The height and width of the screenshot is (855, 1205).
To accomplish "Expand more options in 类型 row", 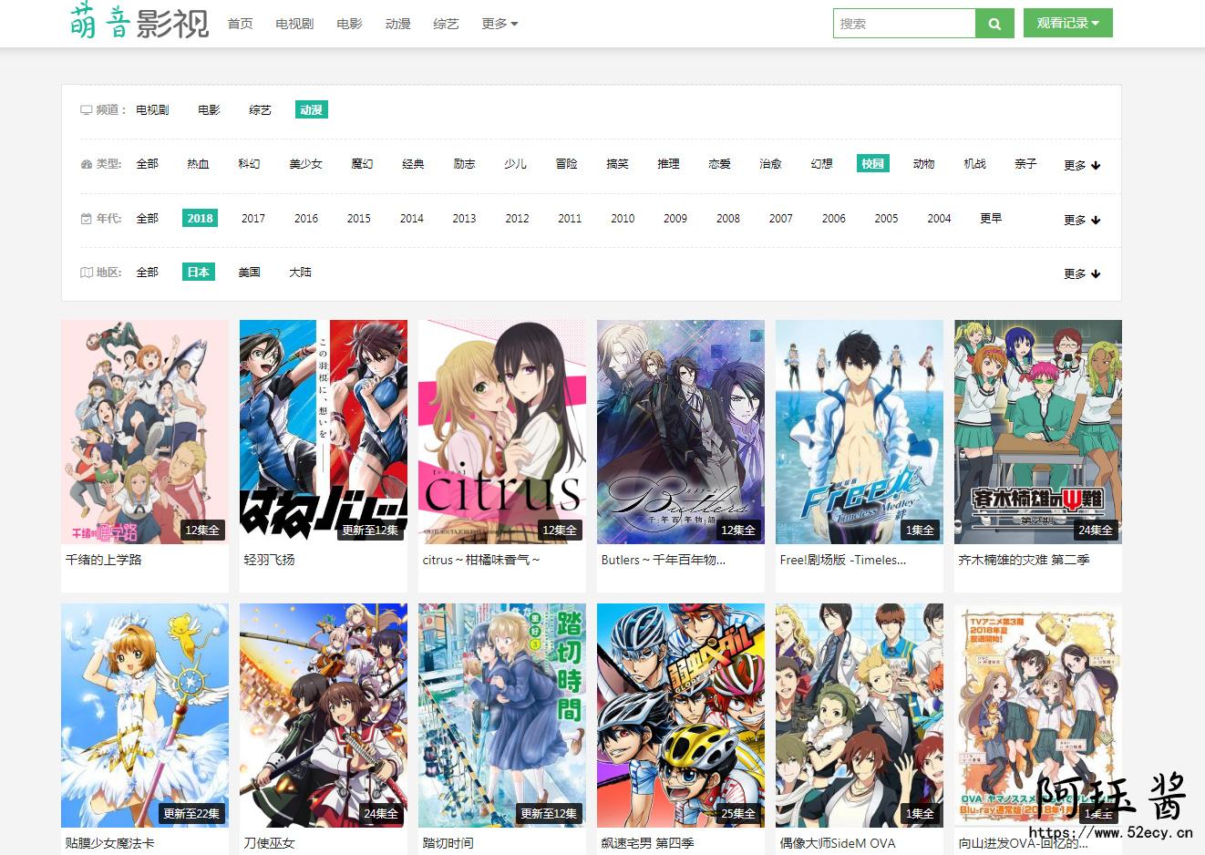I will tap(1082, 165).
